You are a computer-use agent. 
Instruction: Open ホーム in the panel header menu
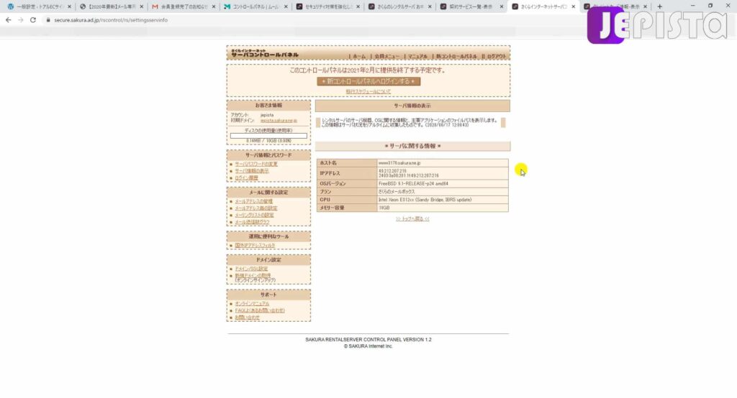pyautogui.click(x=359, y=56)
